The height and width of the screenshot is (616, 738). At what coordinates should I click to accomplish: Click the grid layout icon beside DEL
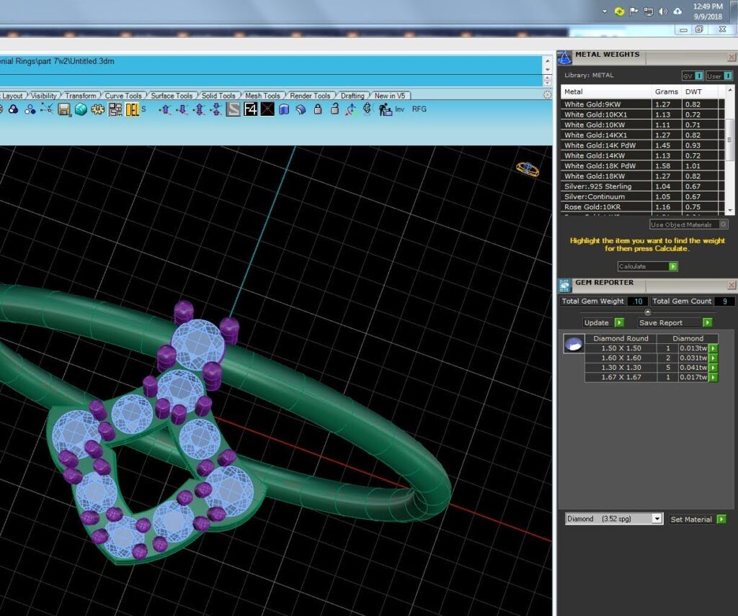pos(115,109)
